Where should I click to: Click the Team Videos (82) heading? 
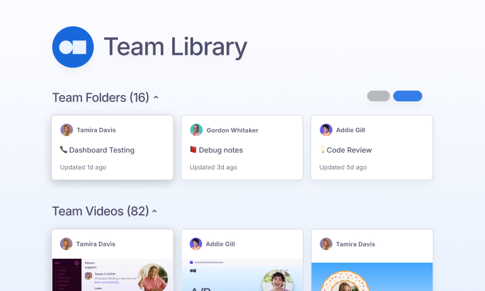[100, 211]
